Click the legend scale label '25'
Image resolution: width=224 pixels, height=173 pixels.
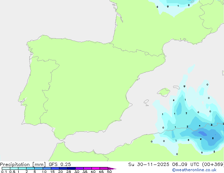[x=69, y=172]
